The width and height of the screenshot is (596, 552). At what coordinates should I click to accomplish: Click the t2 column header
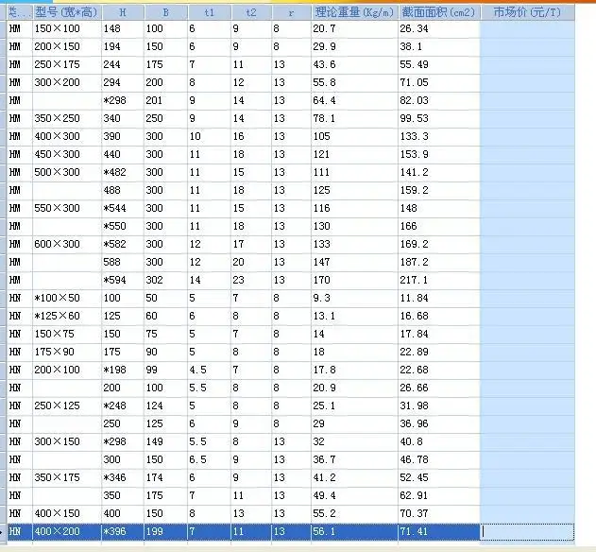(251, 12)
